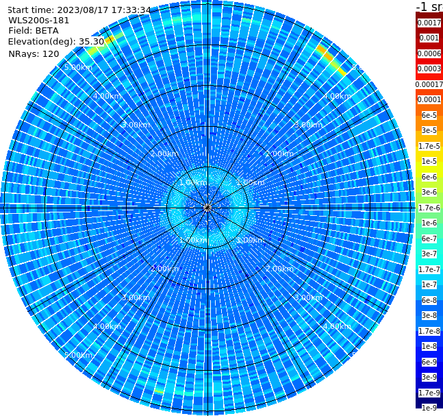Screen dimensions: 443x416
Task: Select the 1e-6 colorbar tick
Action: (x=429, y=223)
